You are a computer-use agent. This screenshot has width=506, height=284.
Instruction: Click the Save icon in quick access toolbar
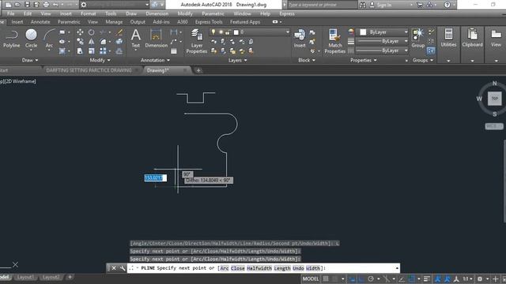(x=27, y=5)
